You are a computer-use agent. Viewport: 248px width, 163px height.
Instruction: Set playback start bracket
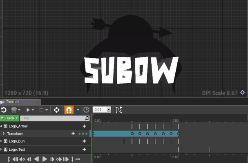[9, 159]
